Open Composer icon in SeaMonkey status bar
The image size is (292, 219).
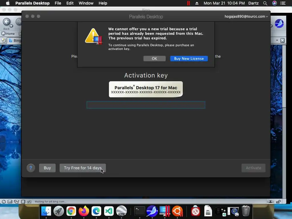16,202
